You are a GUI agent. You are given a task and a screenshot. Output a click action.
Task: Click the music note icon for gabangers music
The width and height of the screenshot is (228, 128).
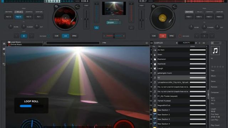point(155,73)
